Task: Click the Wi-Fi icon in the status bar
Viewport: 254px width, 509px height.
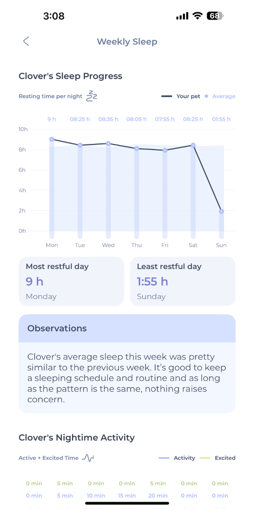Action: tap(197, 15)
